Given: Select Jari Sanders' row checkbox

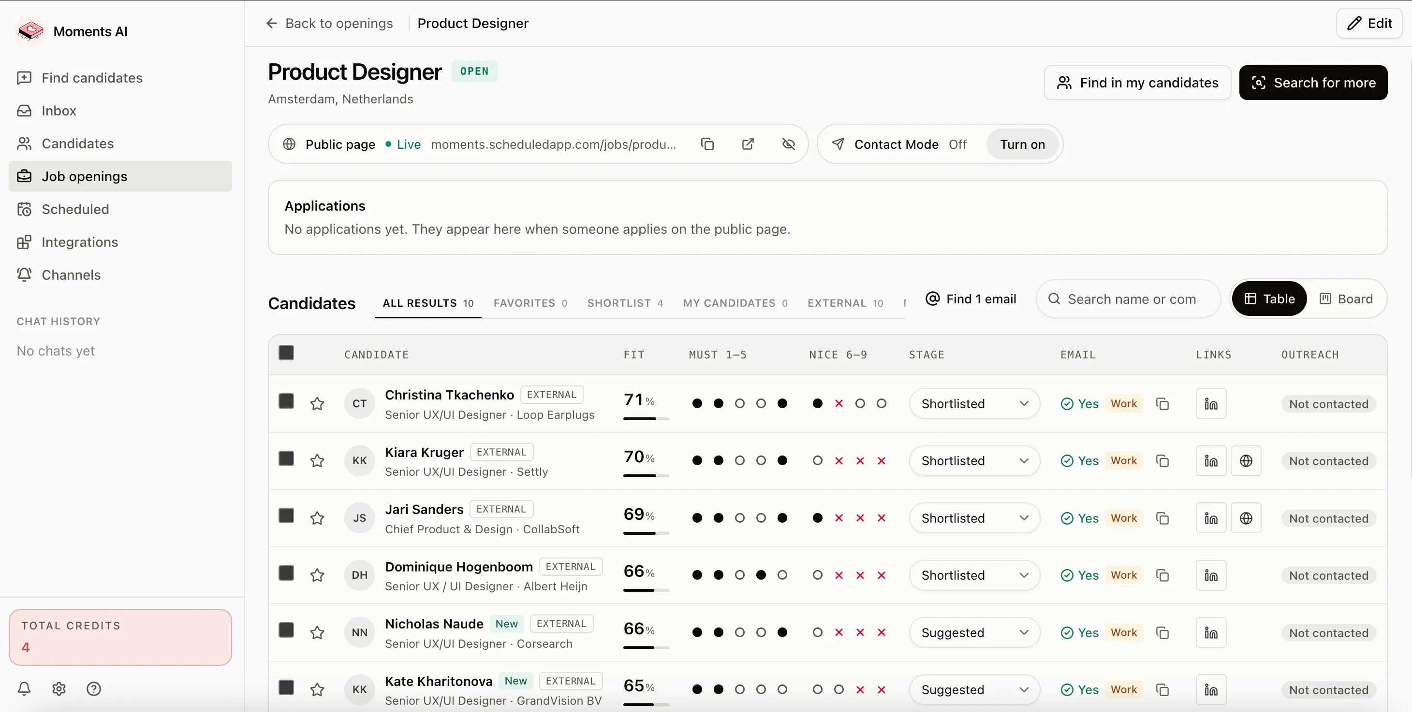Looking at the screenshot, I should [286, 515].
